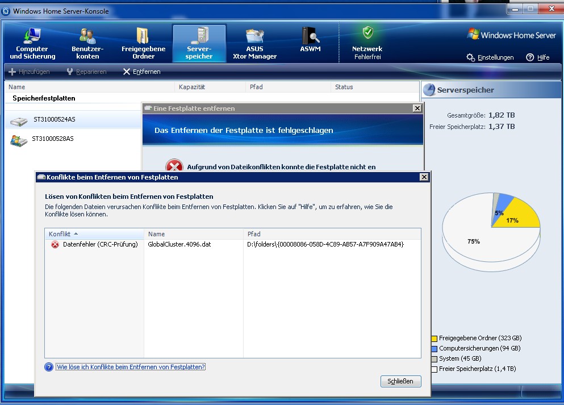The width and height of the screenshot is (564, 405).
Task: Open the Hilfe help link
Action: [538, 57]
